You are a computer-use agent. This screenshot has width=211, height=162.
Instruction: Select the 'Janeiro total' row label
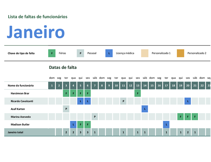(x=16, y=132)
